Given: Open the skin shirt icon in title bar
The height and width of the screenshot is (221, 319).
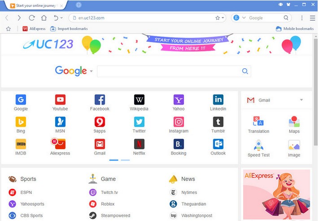Looking at the screenshot, I should [x=288, y=4].
